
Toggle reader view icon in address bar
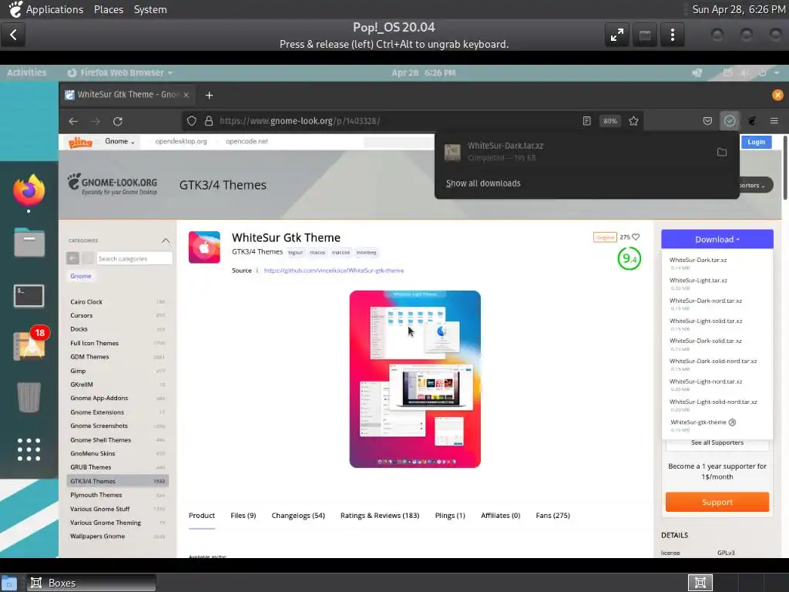point(586,121)
